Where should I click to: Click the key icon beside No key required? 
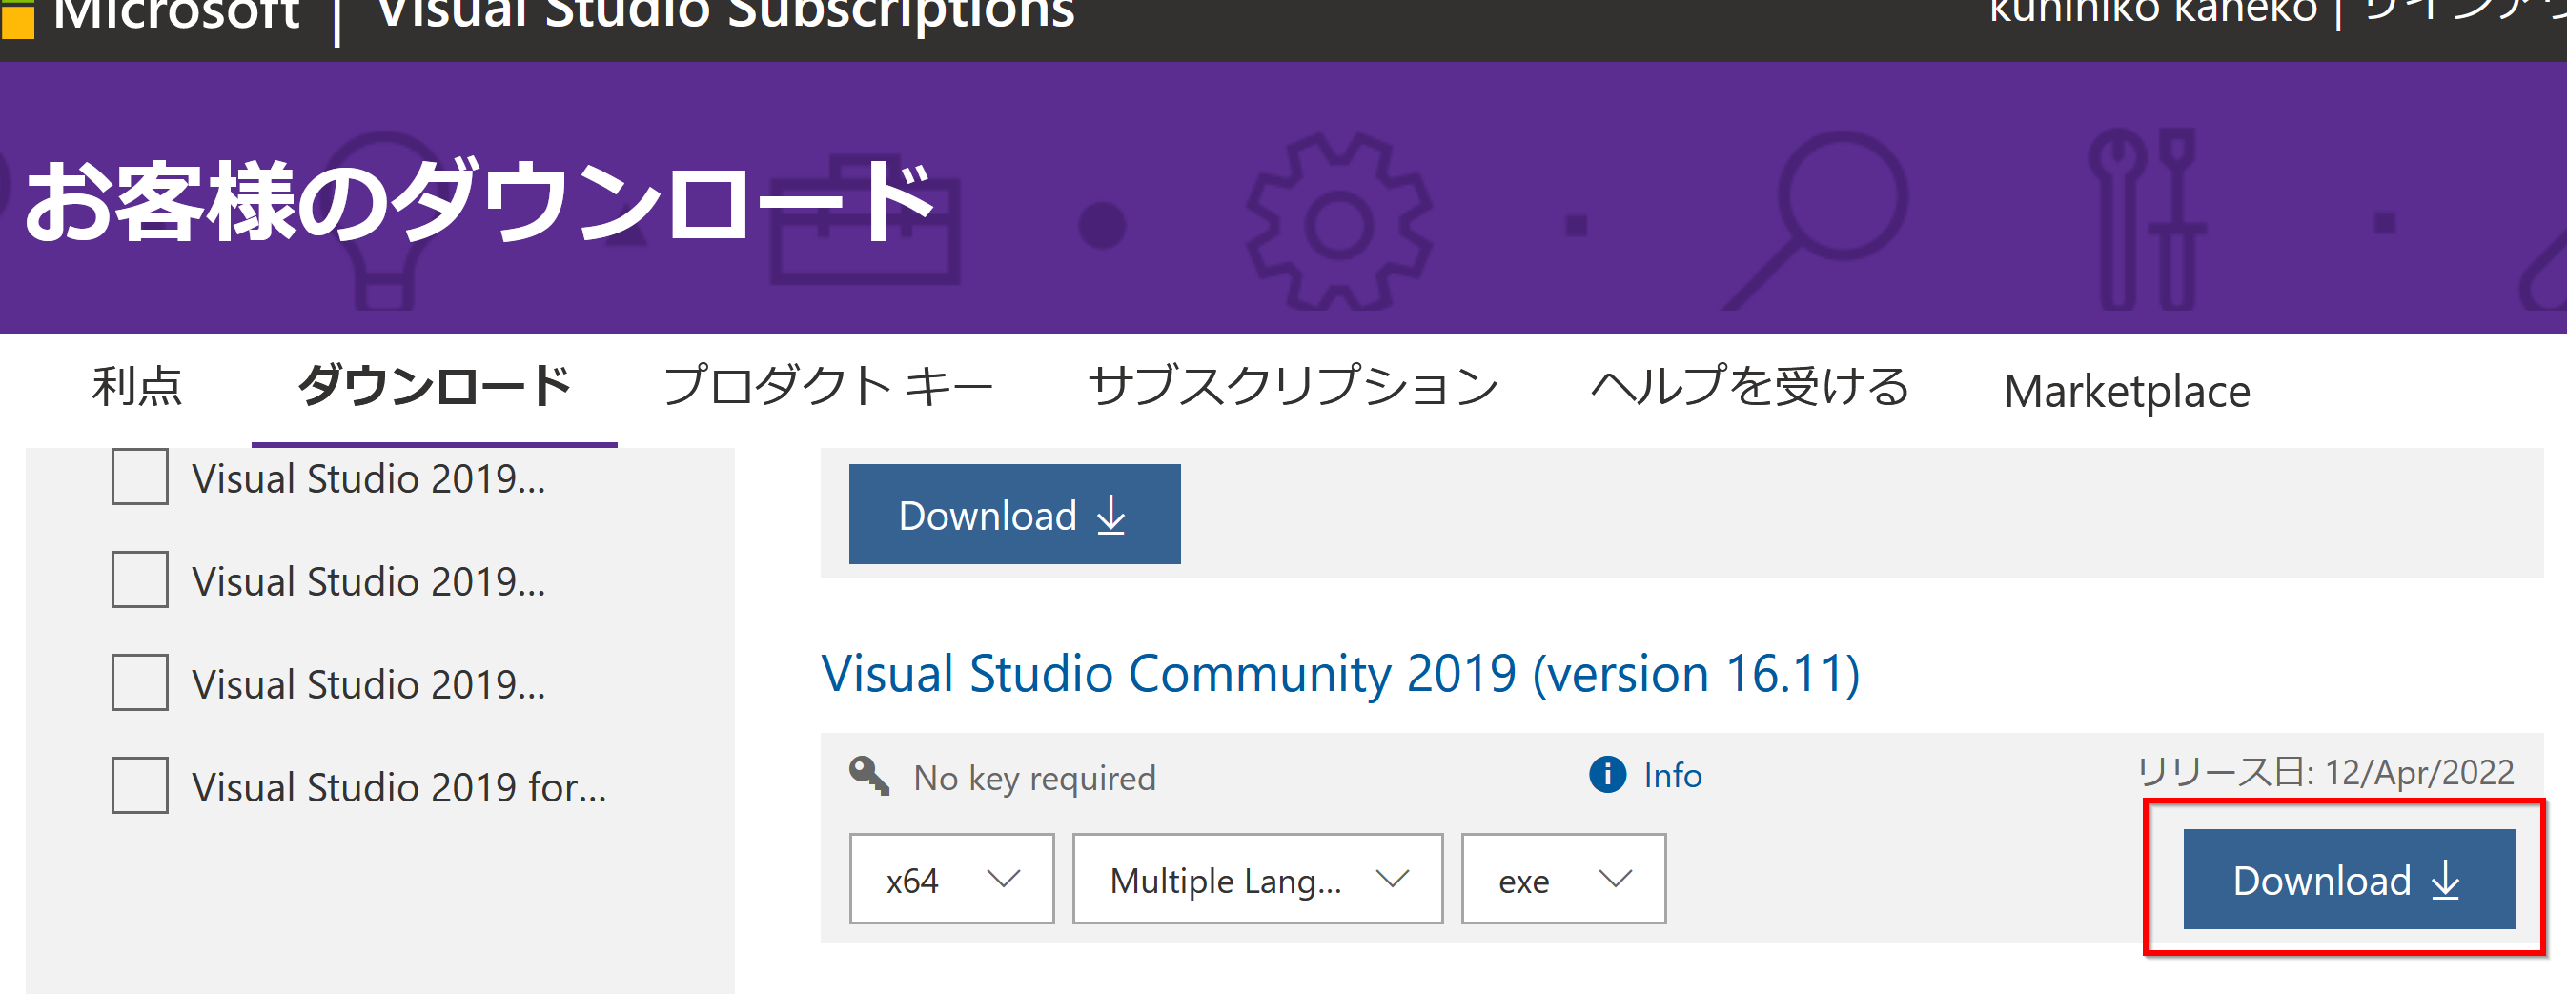(869, 776)
